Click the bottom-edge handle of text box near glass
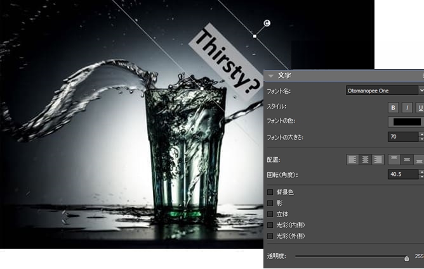The image size is (424, 269). click(x=202, y=89)
